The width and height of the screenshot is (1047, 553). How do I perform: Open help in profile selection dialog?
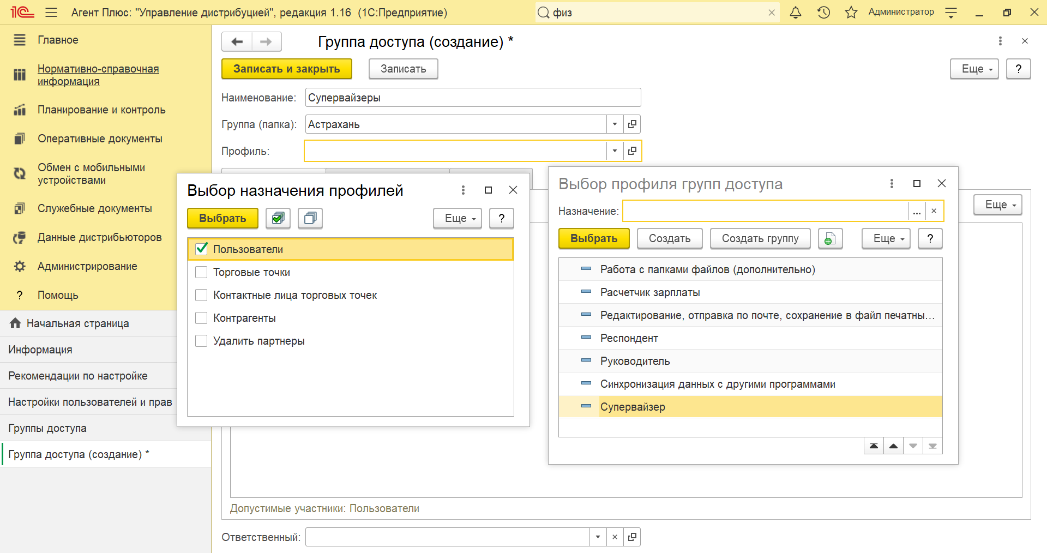930,238
